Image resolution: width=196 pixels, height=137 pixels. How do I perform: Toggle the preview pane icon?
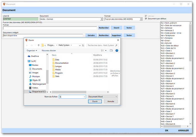tap(111, 51)
